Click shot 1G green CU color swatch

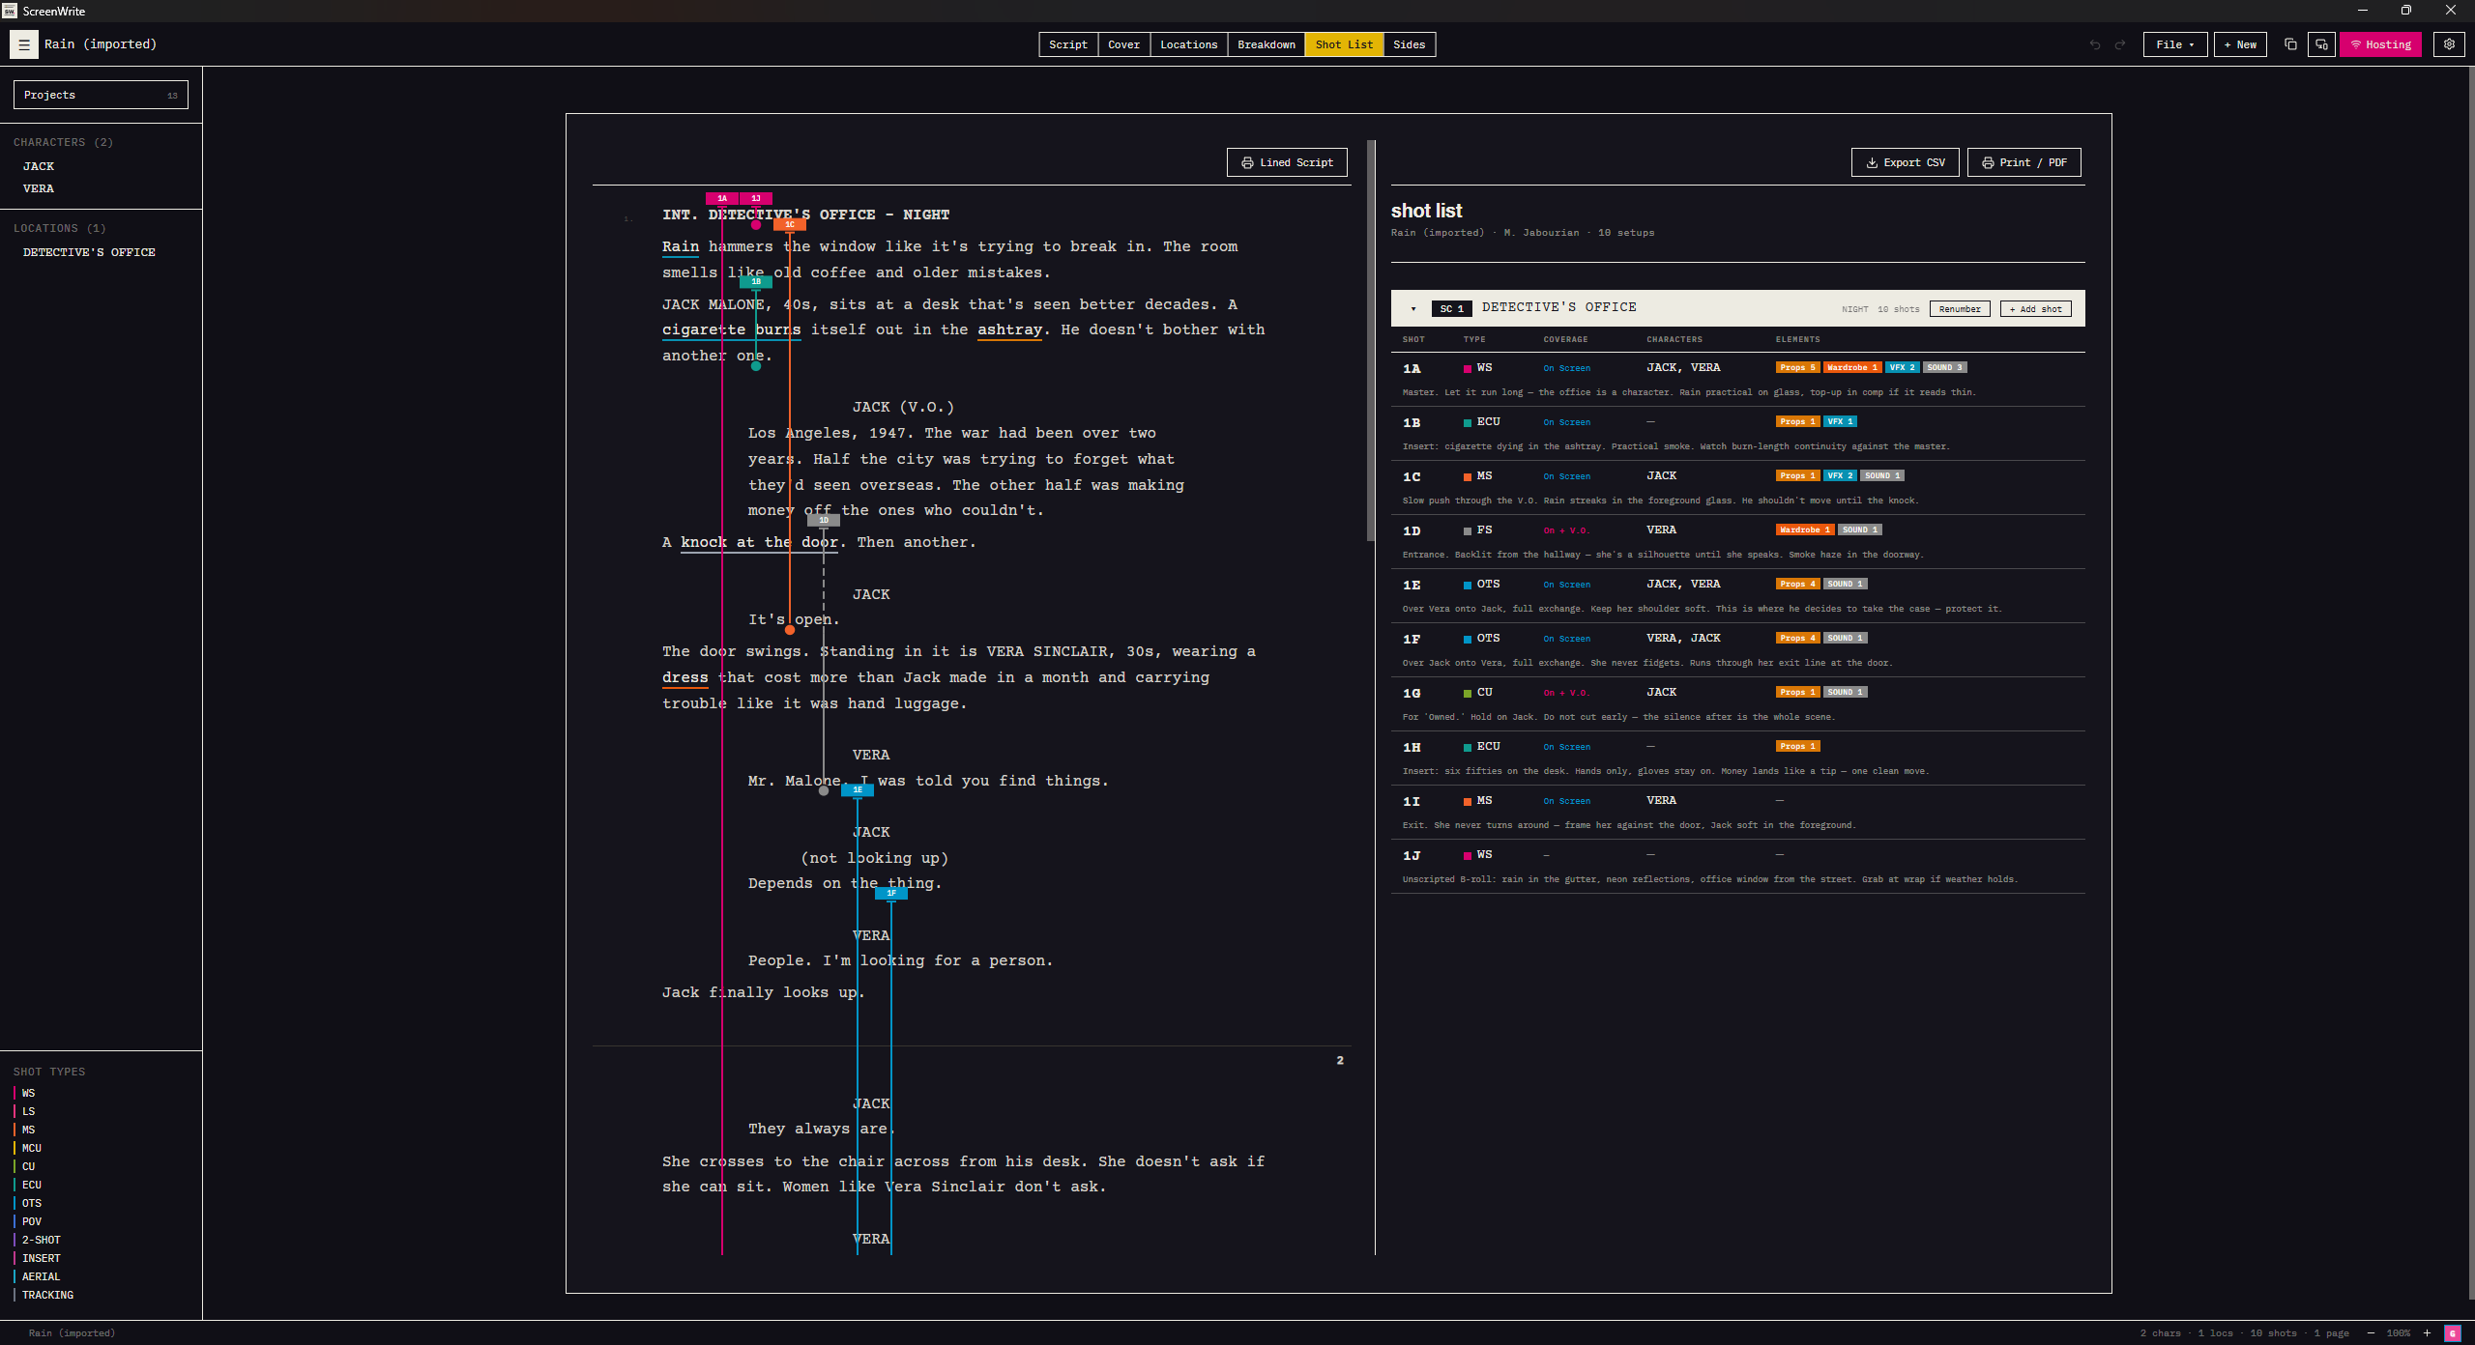[x=1468, y=694]
